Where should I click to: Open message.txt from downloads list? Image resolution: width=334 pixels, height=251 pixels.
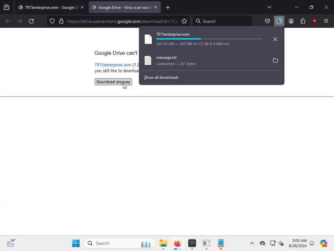point(205,60)
